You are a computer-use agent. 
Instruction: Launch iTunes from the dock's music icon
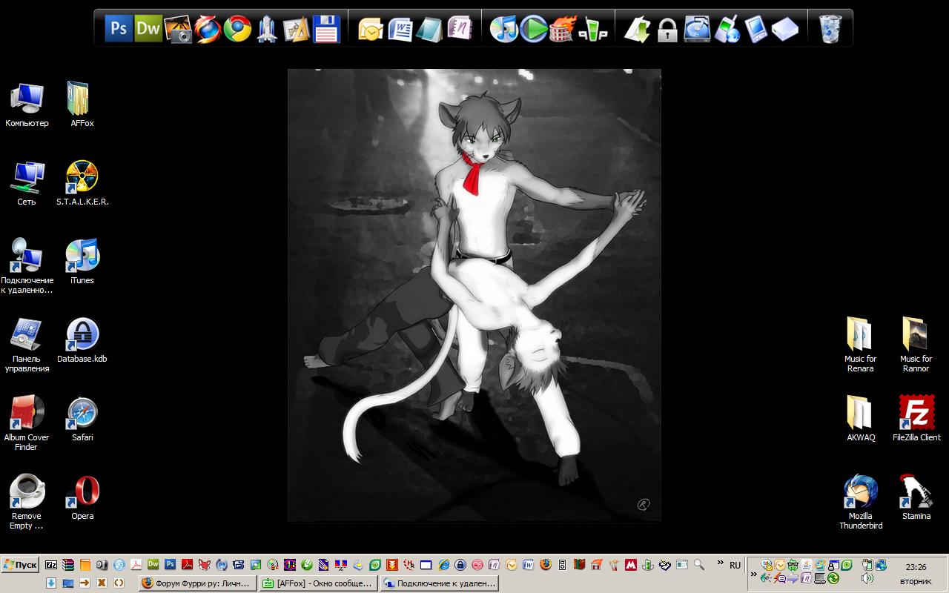pyautogui.click(x=504, y=29)
